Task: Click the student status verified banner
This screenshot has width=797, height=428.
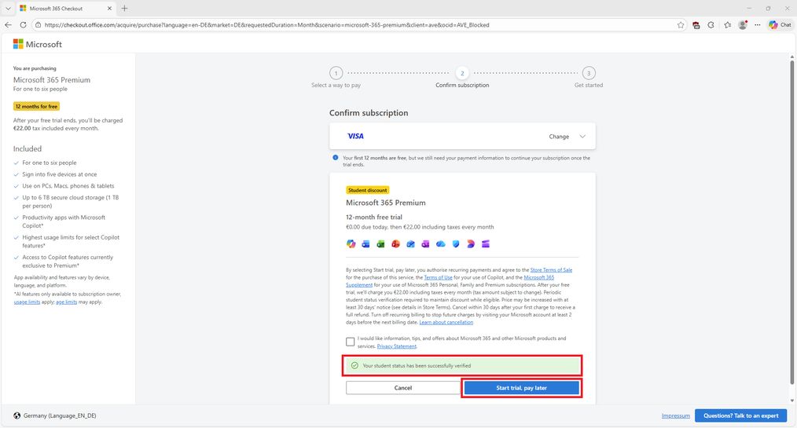Action: point(462,365)
